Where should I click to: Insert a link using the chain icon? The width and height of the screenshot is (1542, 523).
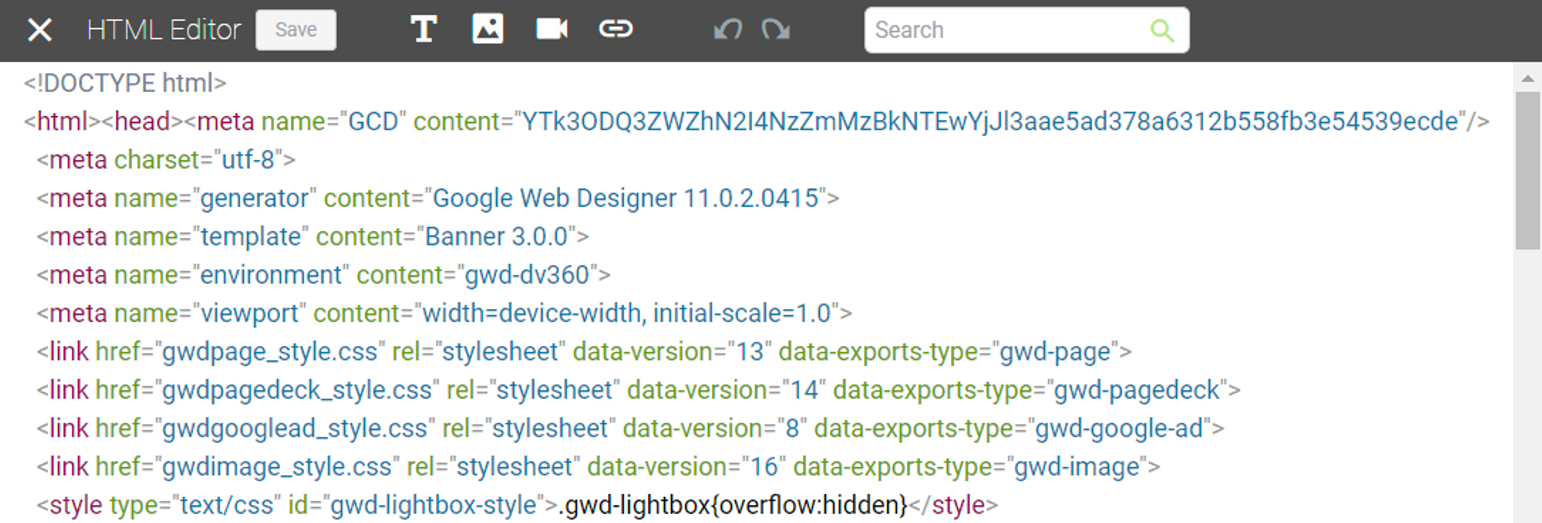tap(616, 29)
